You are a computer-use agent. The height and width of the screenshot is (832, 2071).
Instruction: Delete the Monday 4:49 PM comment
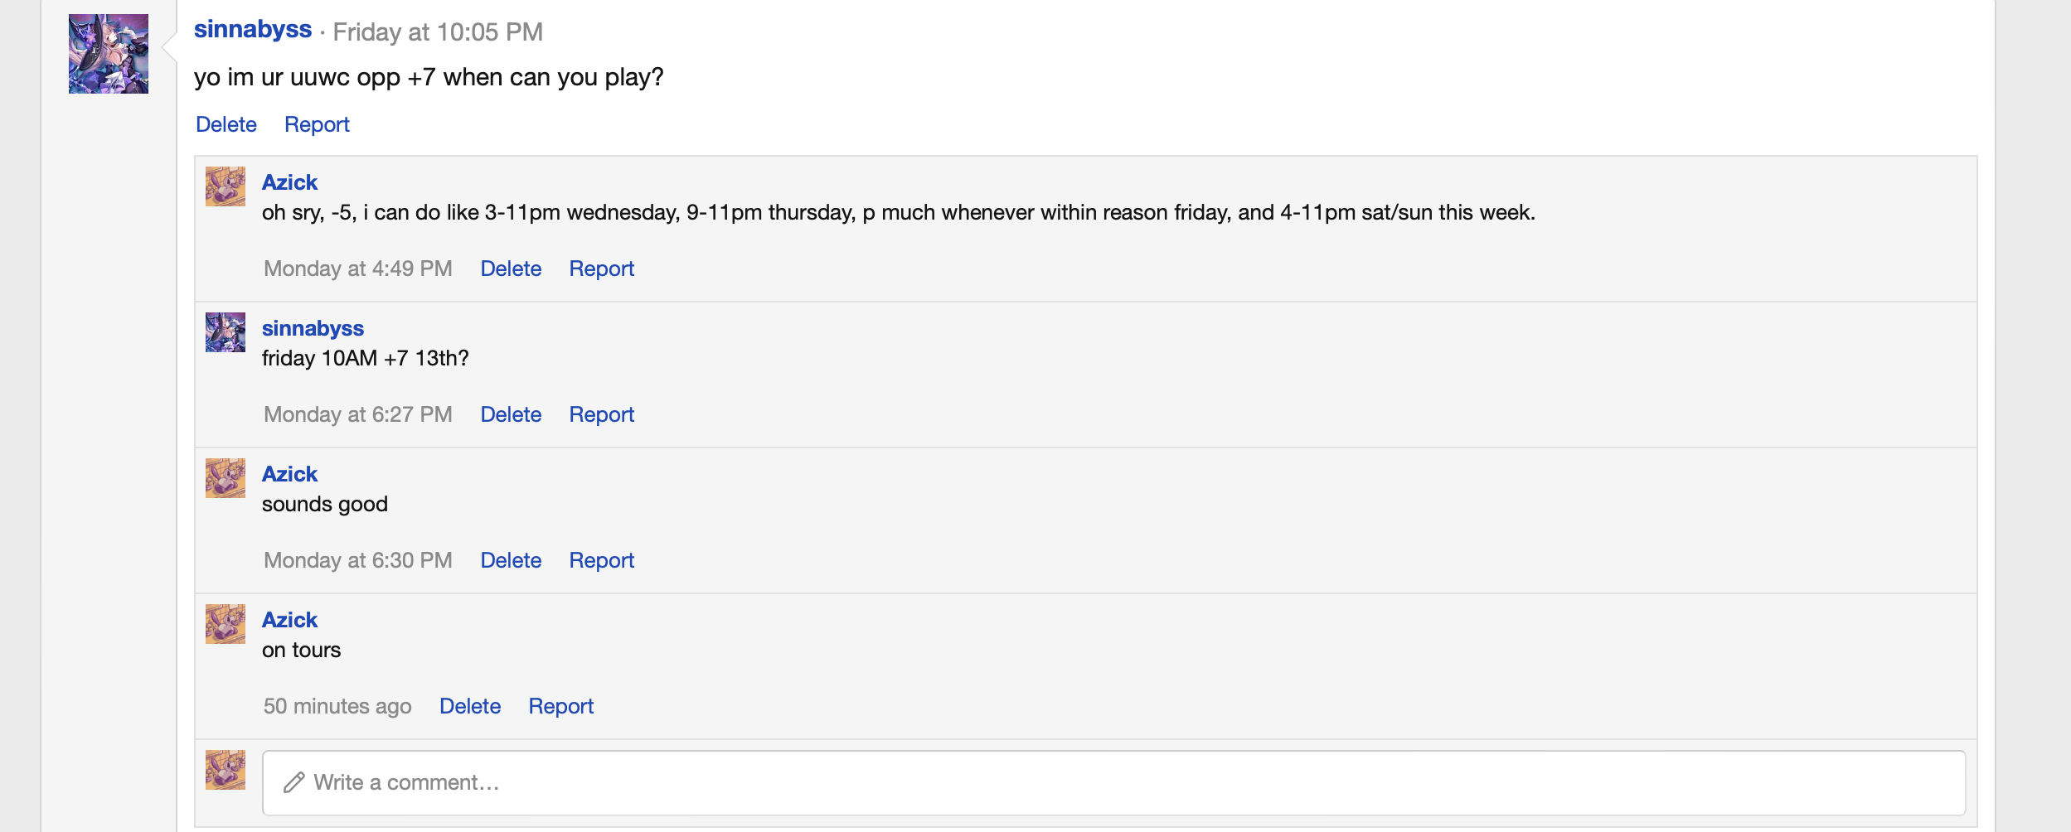point(511,268)
